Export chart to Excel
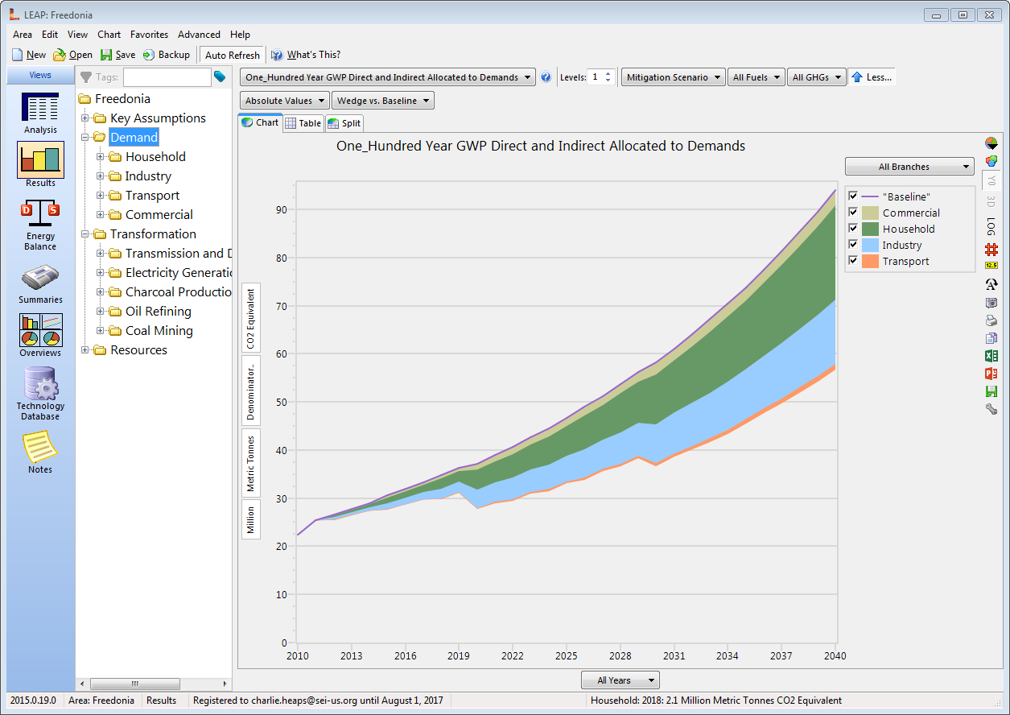Screen dimensions: 1010x715 click(991, 356)
